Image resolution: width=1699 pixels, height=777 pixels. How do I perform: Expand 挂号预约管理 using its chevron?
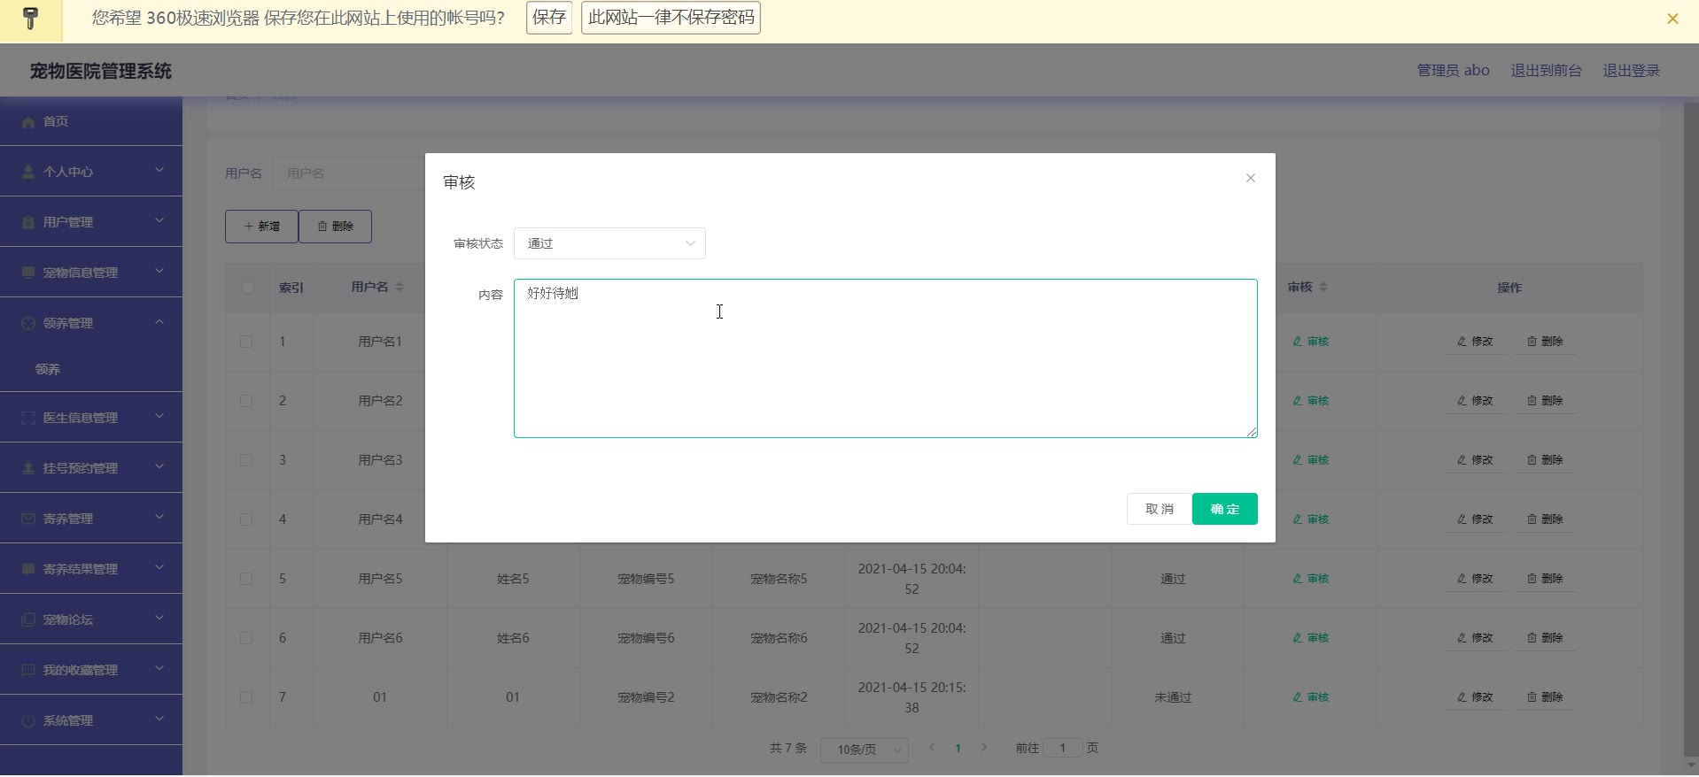159,466
